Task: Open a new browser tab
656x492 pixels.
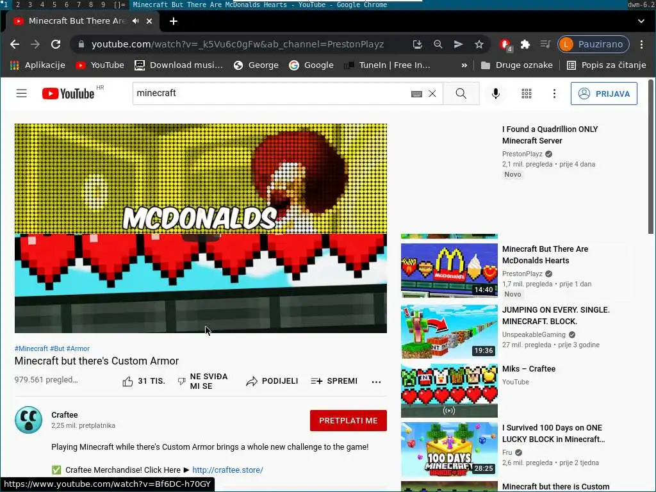Action: point(173,21)
